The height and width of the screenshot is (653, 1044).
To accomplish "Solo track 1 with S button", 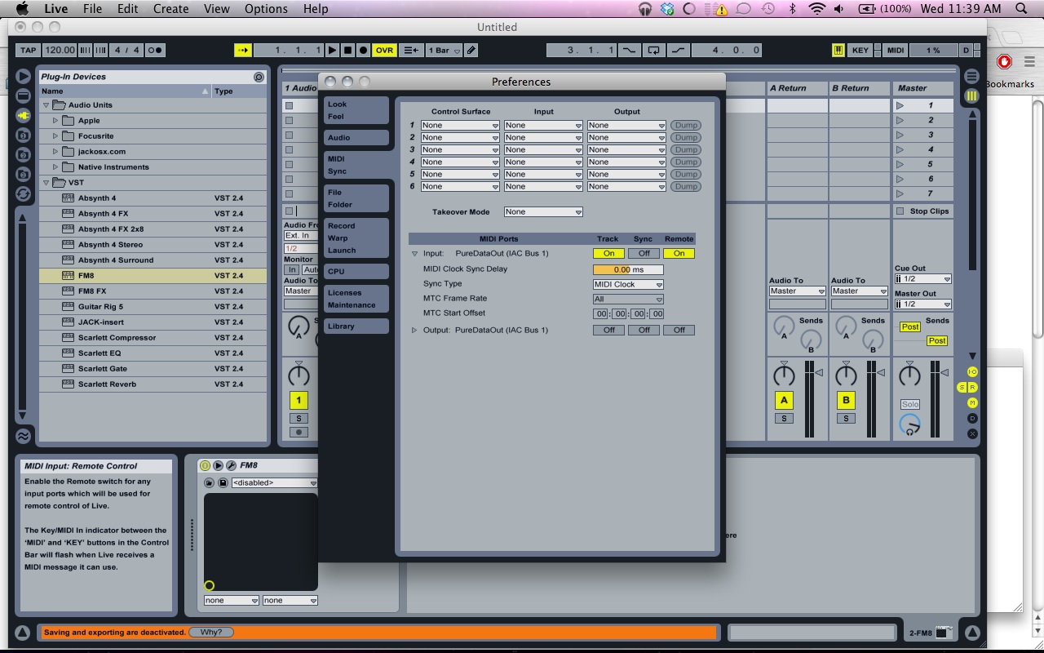I will 299,419.
